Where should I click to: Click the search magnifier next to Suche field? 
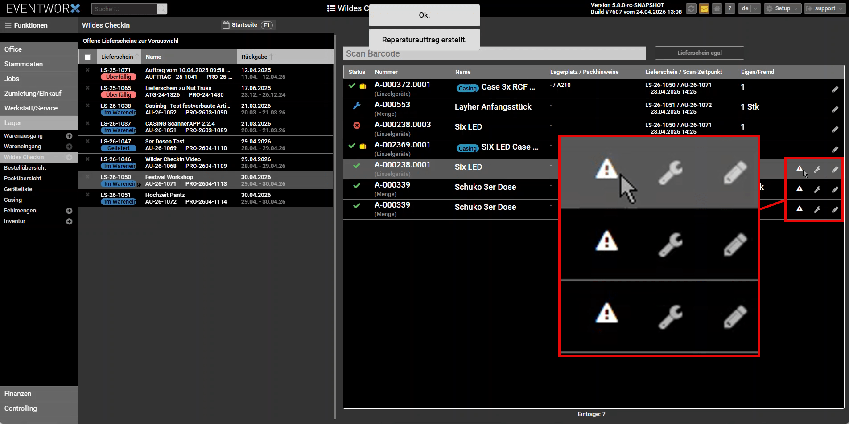(x=162, y=8)
